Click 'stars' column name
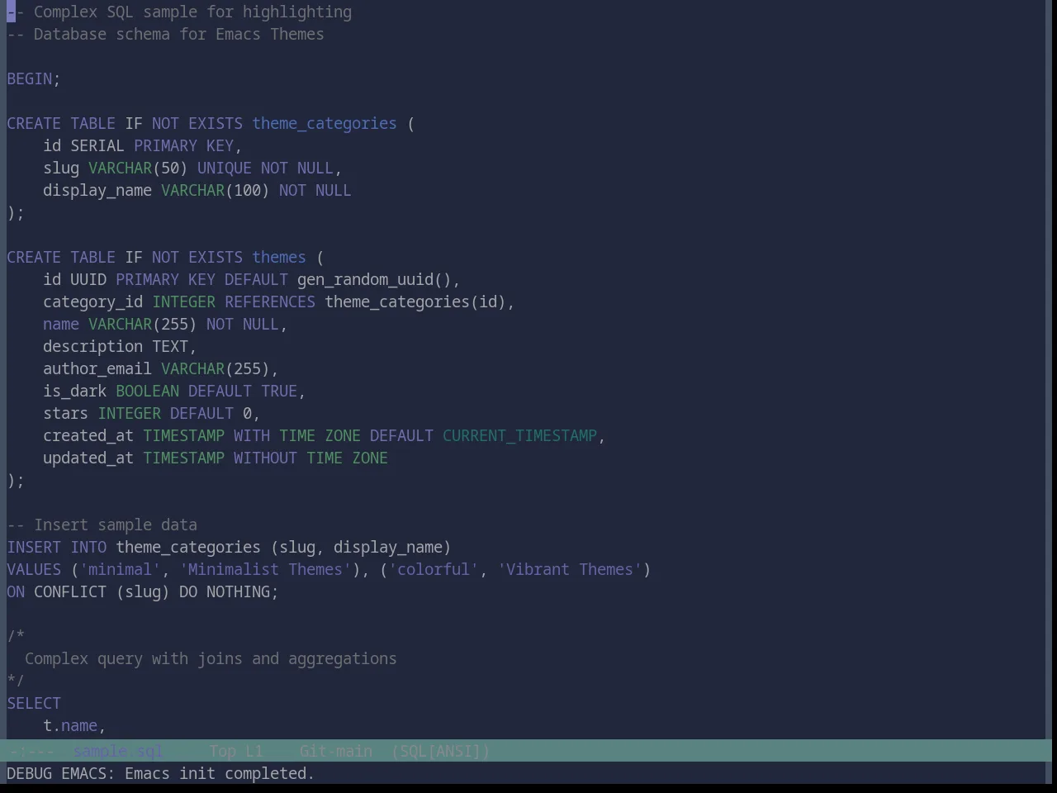Viewport: 1057px width, 793px height. pyautogui.click(x=66, y=413)
